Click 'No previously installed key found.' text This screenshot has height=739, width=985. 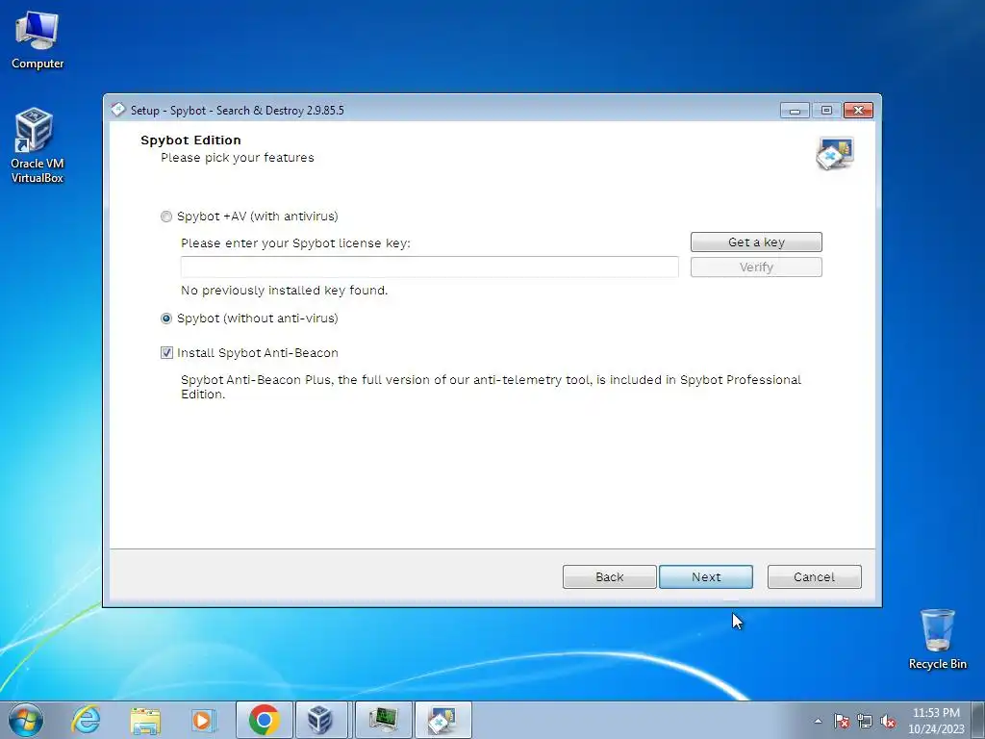[284, 291]
